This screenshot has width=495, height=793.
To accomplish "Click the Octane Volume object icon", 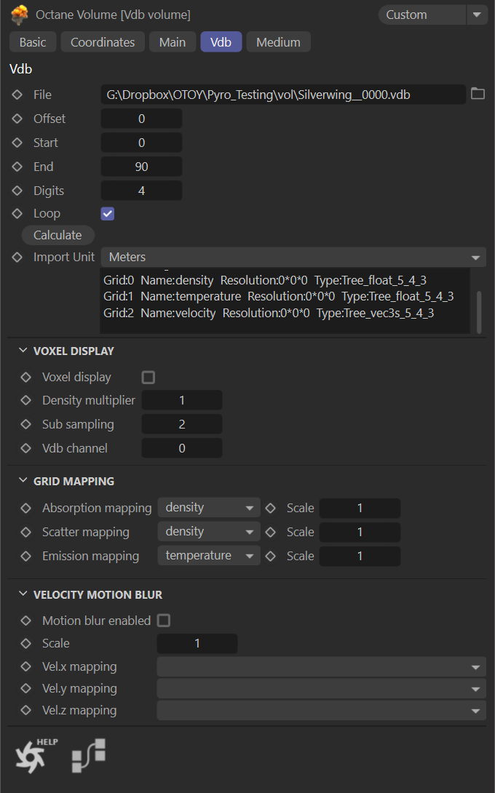I will tap(20, 15).
